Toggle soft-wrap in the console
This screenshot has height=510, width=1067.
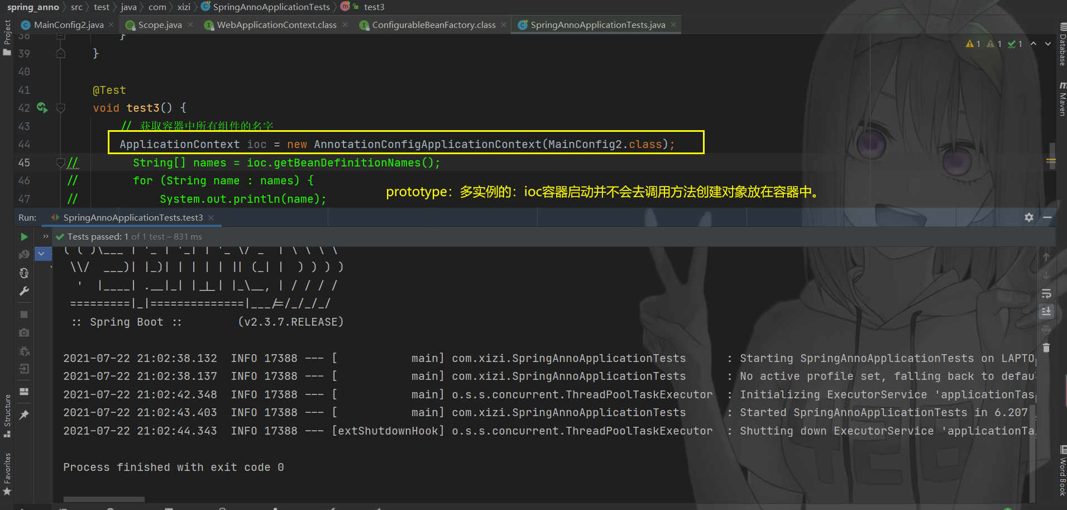coord(1046,293)
